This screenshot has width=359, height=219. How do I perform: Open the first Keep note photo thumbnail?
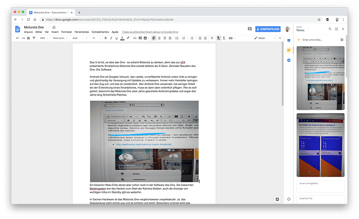(320, 78)
